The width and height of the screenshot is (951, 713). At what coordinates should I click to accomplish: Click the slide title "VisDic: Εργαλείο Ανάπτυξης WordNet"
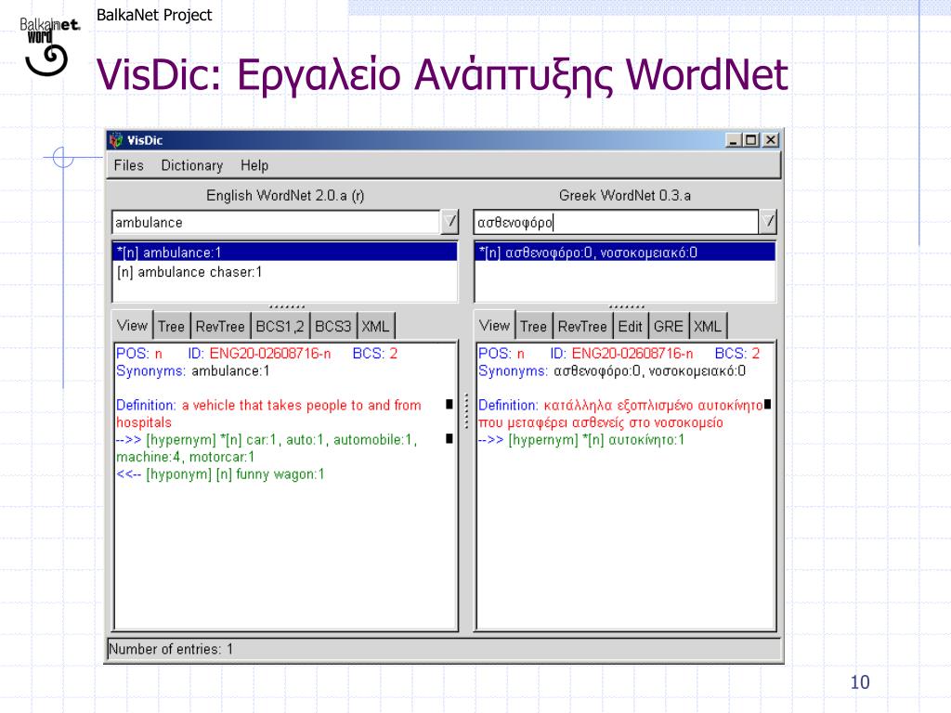pos(442,75)
